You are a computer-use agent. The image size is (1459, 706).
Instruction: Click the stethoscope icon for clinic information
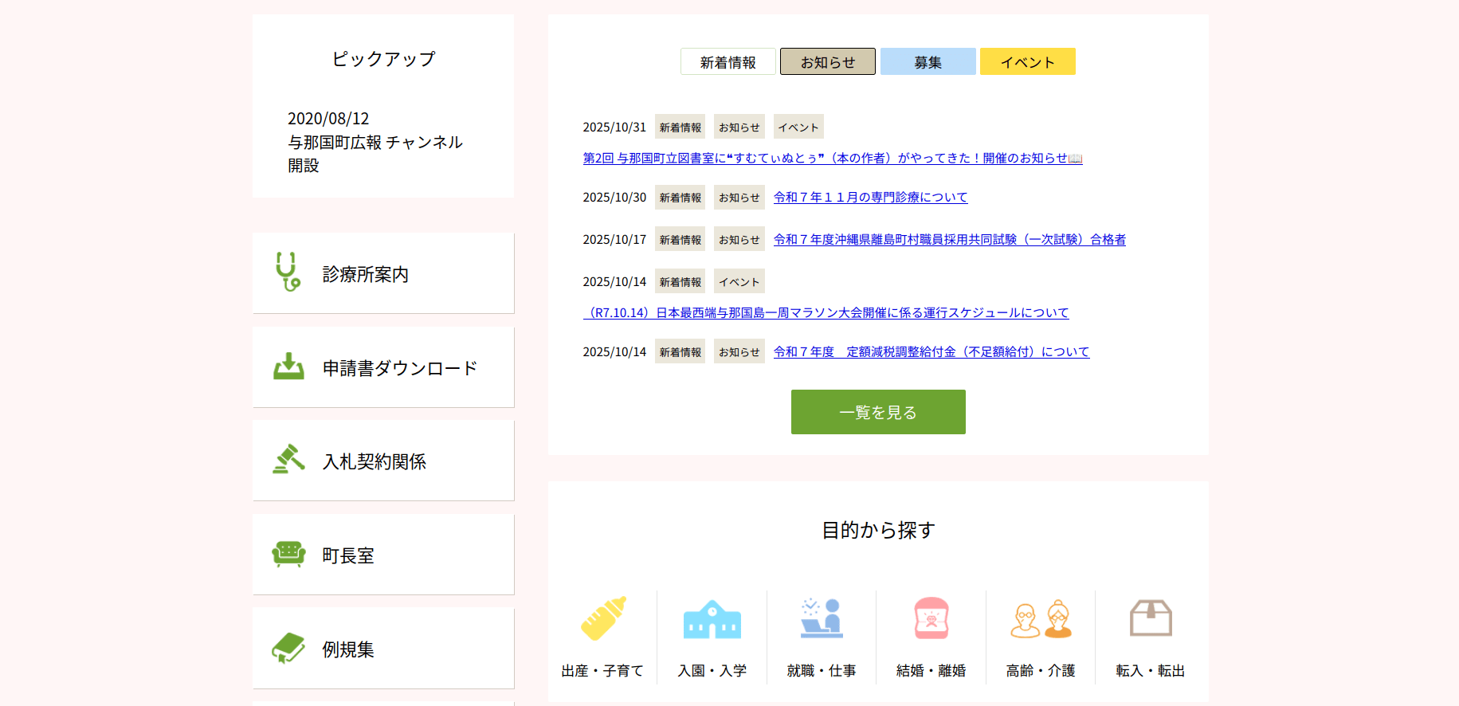tap(287, 273)
